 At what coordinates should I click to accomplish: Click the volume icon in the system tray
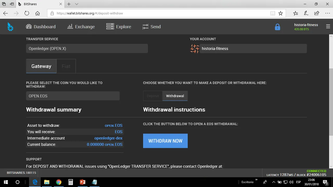[291, 182]
